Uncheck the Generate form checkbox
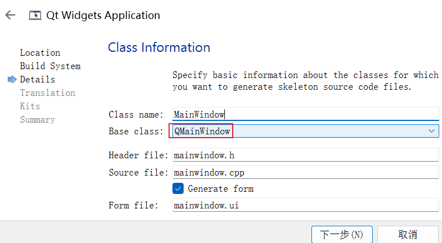The image size is (442, 243). (x=178, y=188)
